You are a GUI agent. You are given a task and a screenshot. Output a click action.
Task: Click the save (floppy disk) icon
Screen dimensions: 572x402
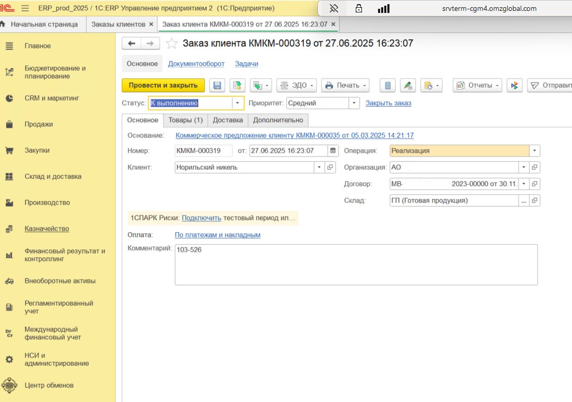coord(217,85)
